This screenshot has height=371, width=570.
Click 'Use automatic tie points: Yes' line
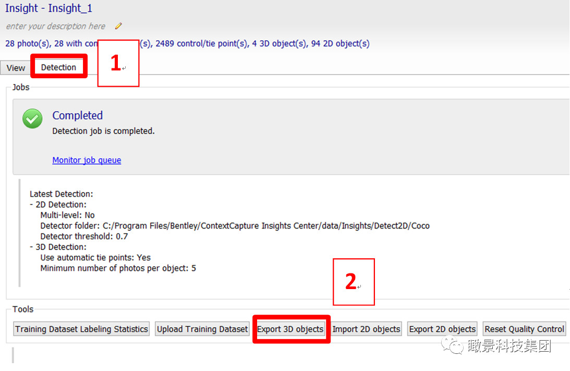[x=95, y=258]
